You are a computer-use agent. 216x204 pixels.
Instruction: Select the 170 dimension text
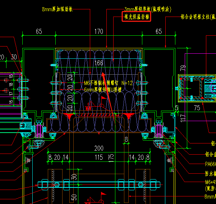pos(98,32)
